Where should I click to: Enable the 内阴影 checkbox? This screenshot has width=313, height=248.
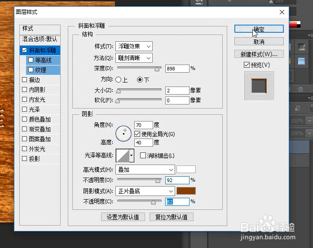(24, 90)
